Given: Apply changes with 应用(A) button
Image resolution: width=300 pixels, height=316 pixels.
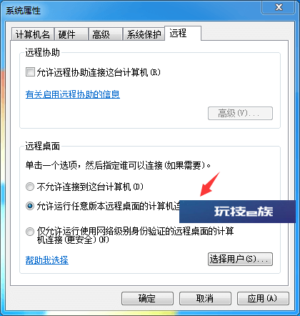Looking at the screenshot, I should click(x=263, y=298).
